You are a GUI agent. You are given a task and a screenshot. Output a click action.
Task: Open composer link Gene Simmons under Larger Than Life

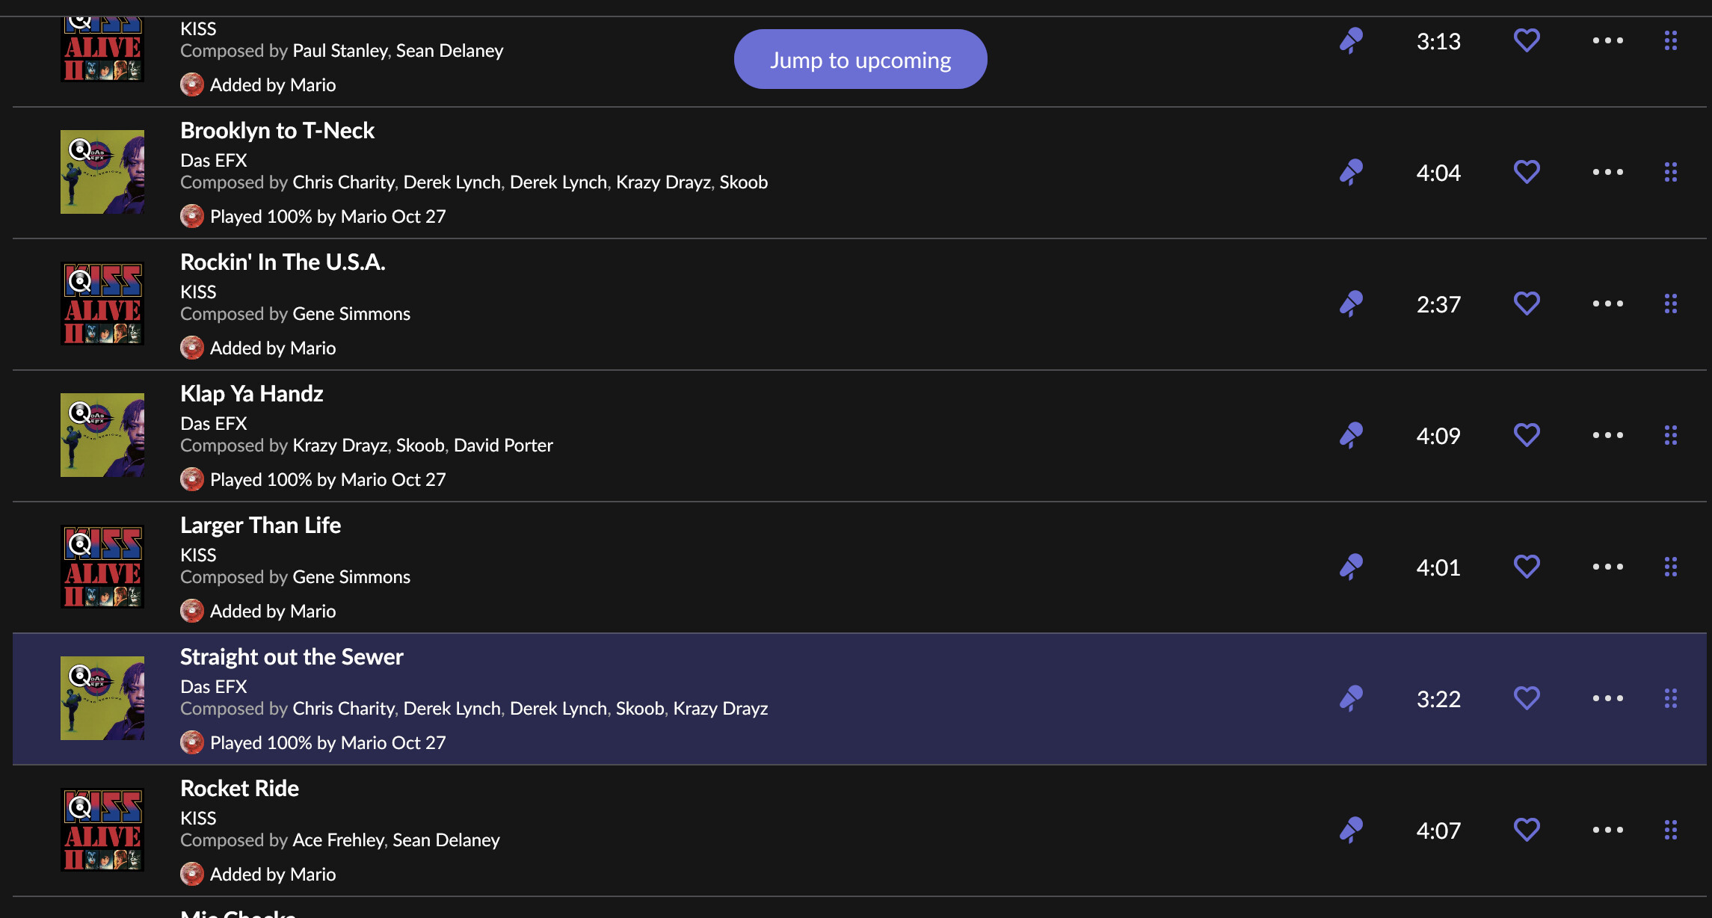click(x=351, y=577)
